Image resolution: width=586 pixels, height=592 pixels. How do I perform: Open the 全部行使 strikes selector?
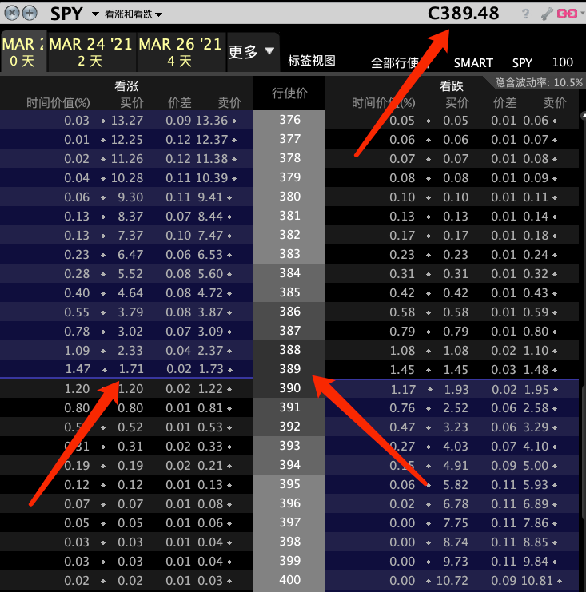point(400,62)
